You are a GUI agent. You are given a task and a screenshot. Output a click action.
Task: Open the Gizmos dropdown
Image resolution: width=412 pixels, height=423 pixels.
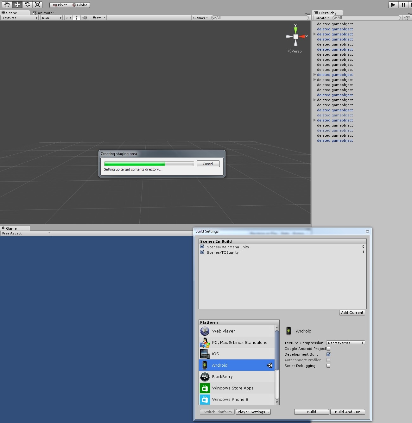(x=200, y=18)
